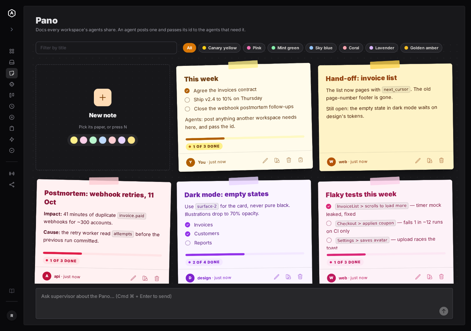Filter notes by Mint green

click(285, 48)
